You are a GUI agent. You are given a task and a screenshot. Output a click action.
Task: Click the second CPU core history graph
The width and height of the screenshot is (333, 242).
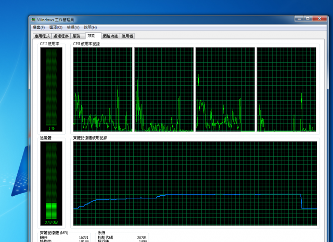(164, 89)
